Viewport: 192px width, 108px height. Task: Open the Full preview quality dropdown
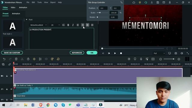point(159,53)
